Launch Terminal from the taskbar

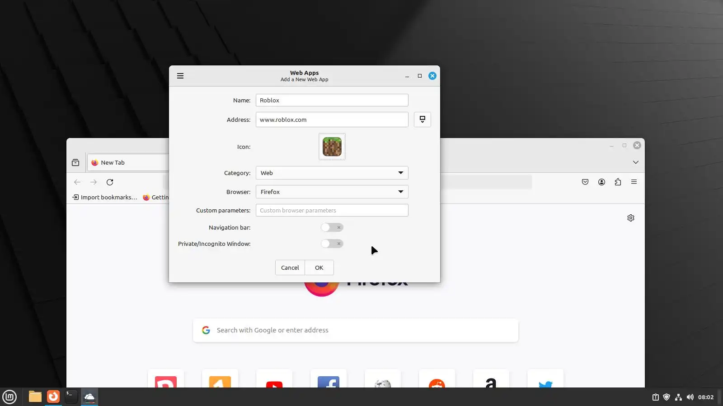pyautogui.click(x=71, y=397)
